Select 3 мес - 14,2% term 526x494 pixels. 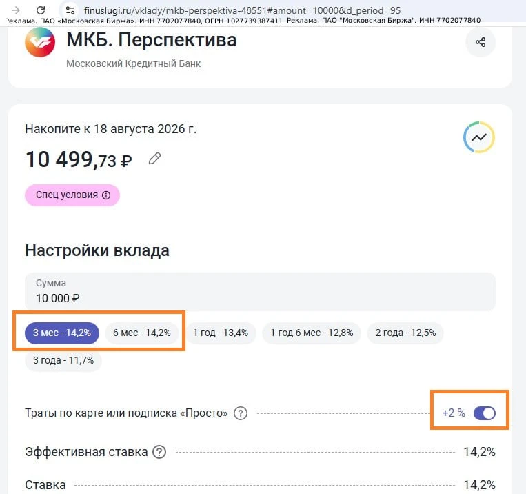pyautogui.click(x=62, y=333)
